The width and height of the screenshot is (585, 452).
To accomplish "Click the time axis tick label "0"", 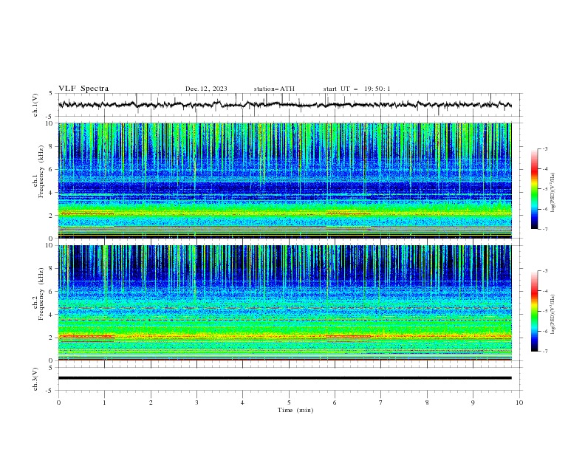I will [58, 403].
